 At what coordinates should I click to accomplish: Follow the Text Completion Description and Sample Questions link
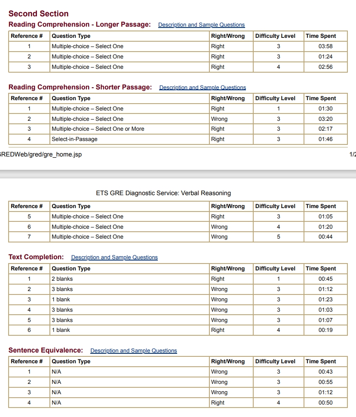114,258
